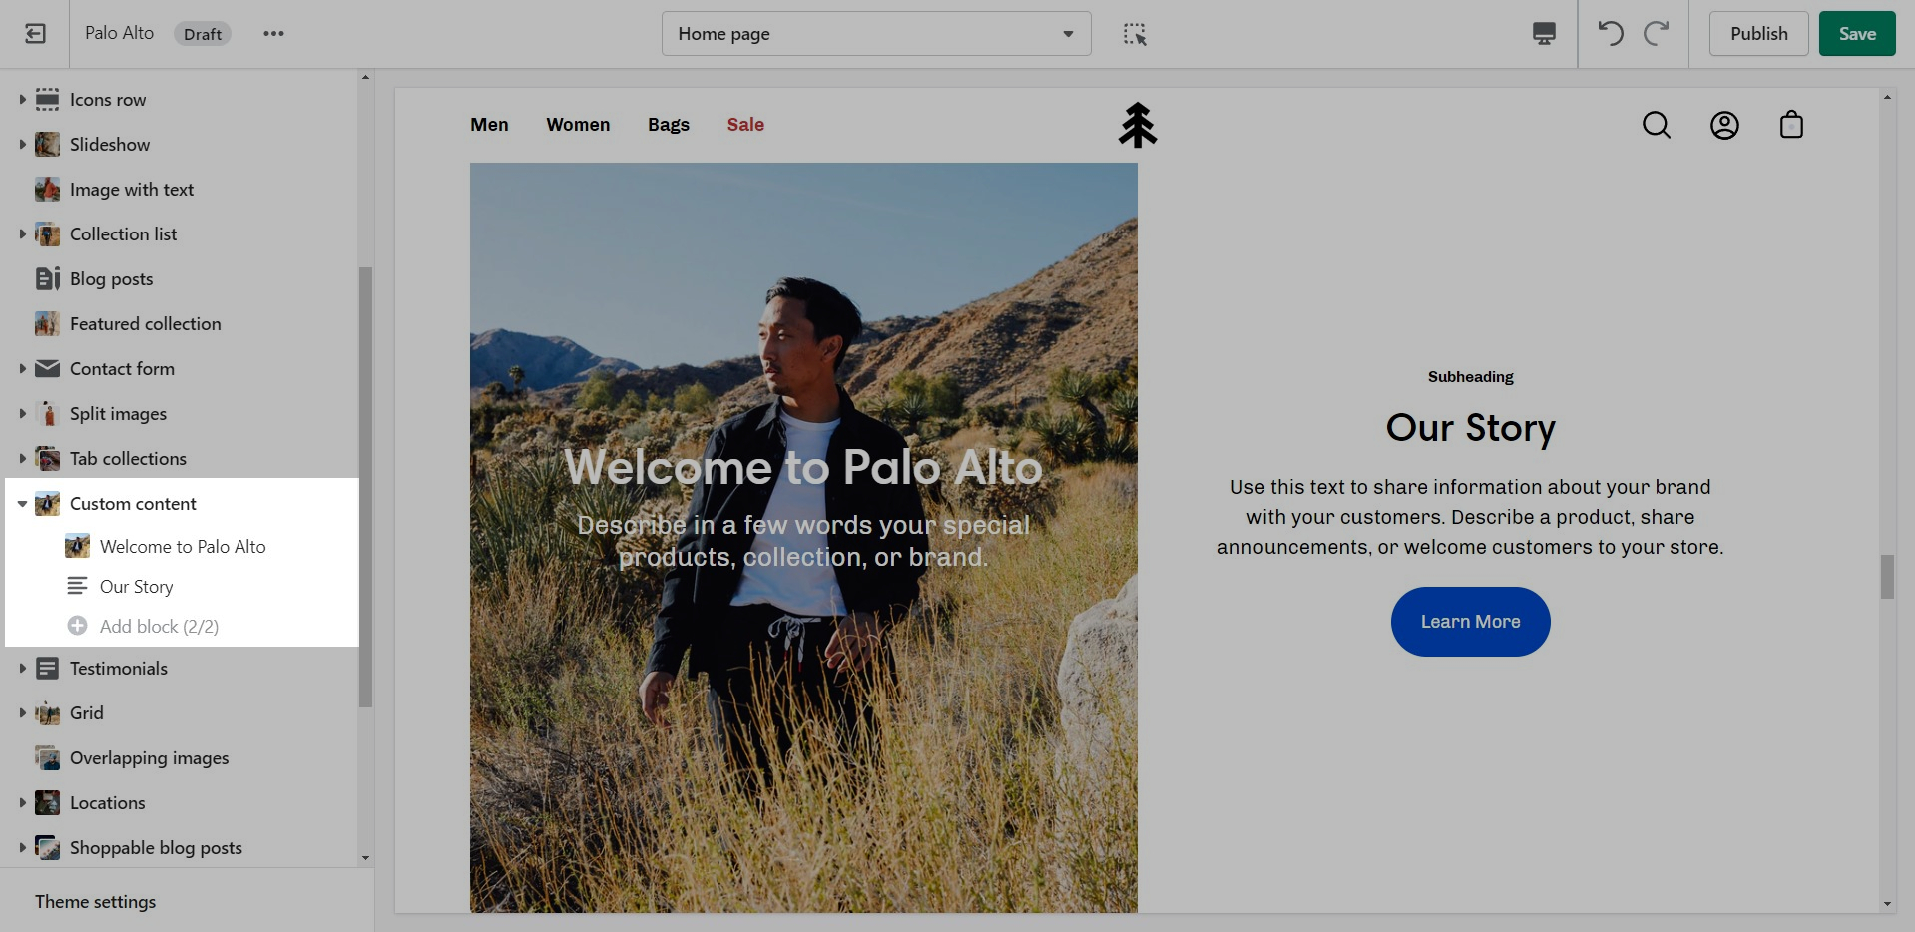Click the Learn More button
This screenshot has height=932, width=1915.
pyautogui.click(x=1470, y=622)
